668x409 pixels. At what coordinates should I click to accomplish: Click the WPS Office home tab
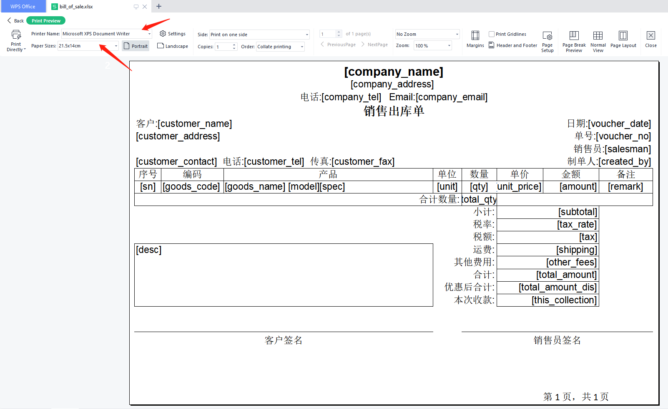click(x=23, y=7)
